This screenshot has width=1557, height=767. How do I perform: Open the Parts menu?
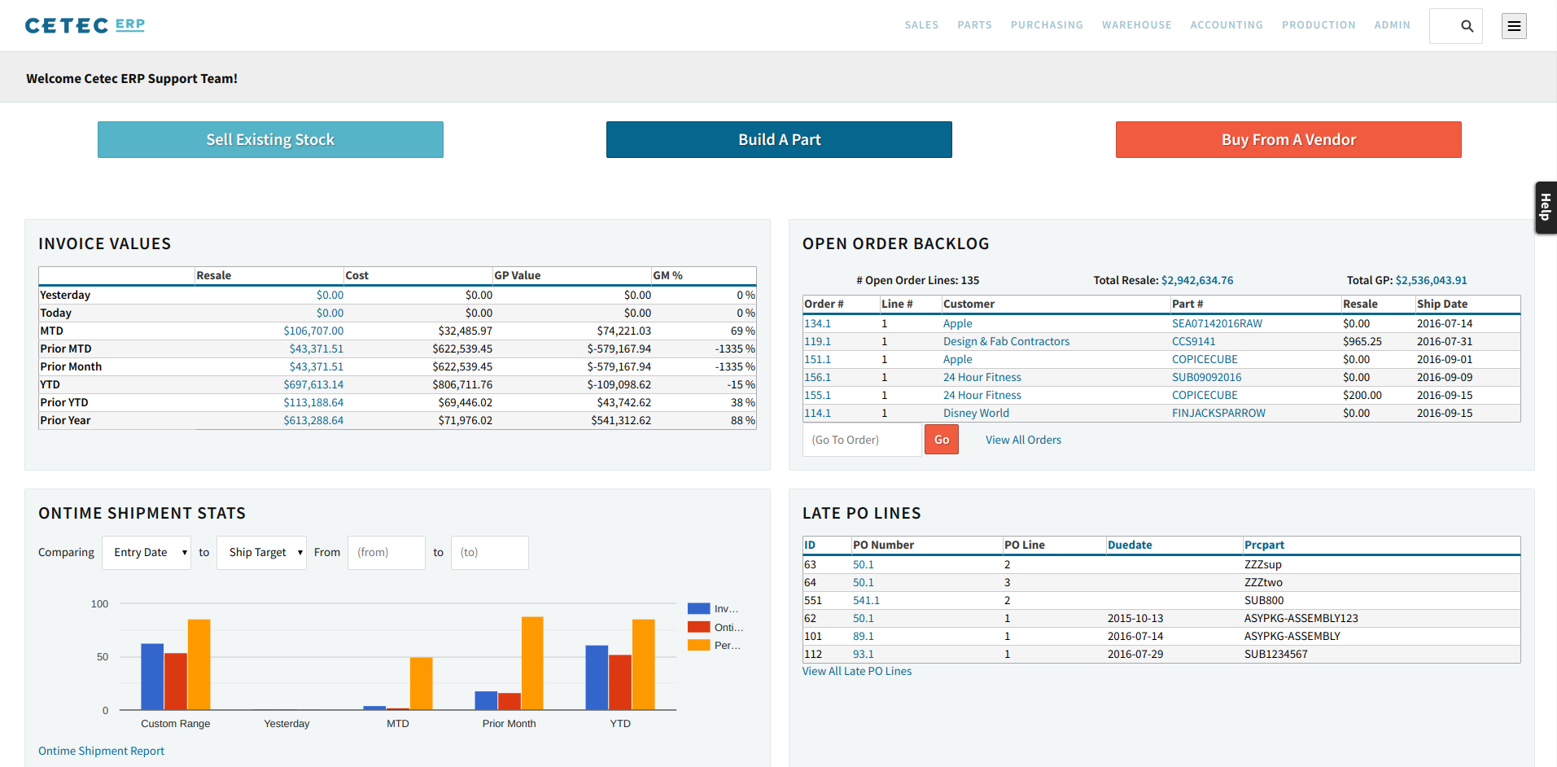974,25
